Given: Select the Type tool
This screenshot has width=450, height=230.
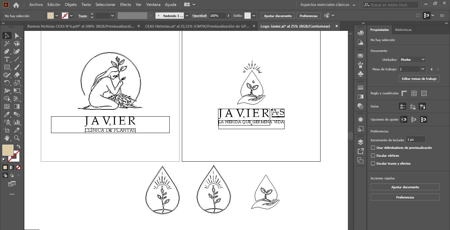Looking at the screenshot, I should (x=7, y=59).
